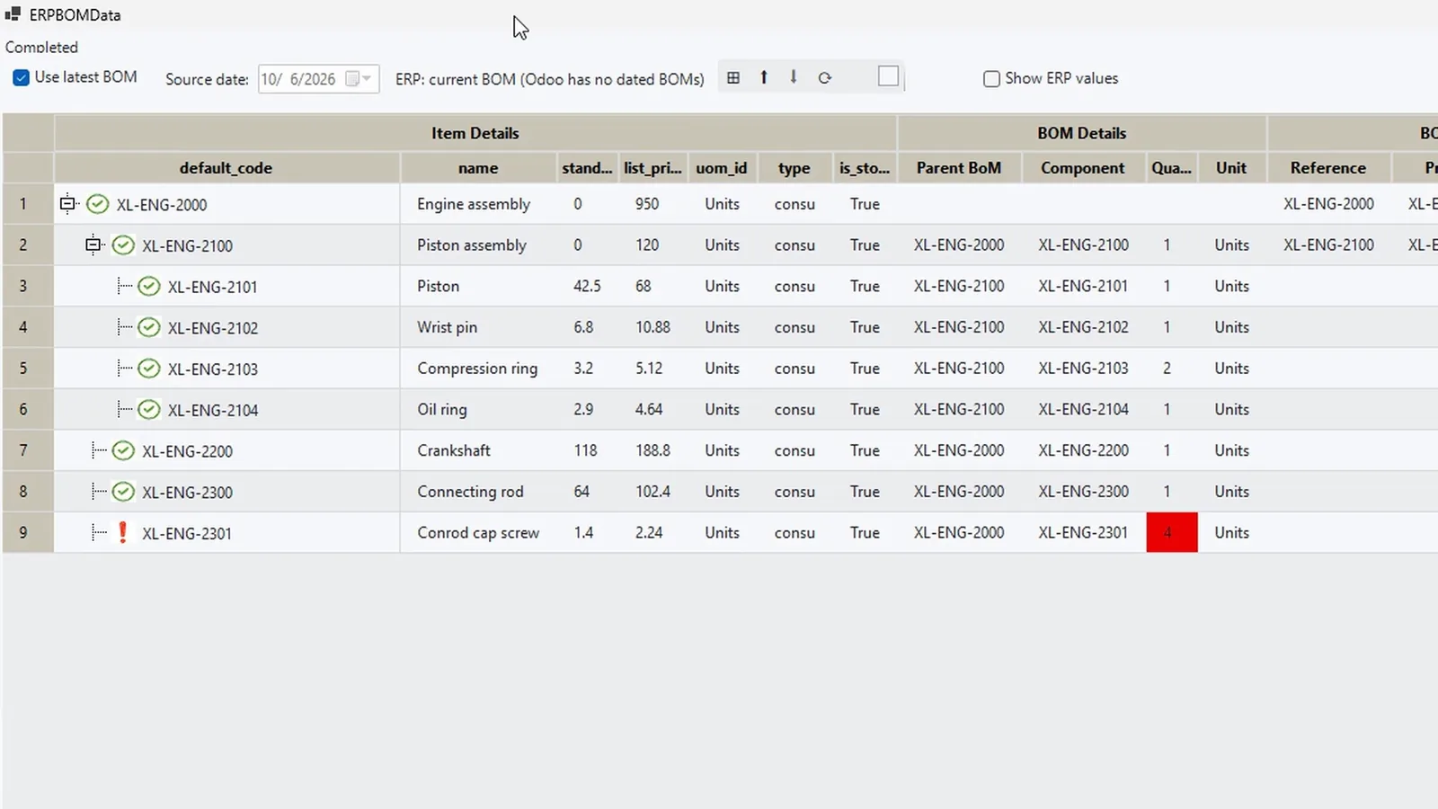Image resolution: width=1438 pixels, height=809 pixels.
Task: Click the Component column header
Action: (1083, 168)
